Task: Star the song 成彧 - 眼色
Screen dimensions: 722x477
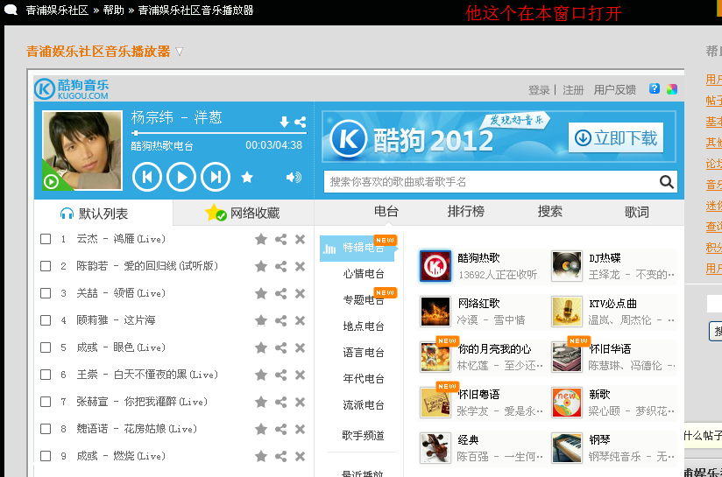Action: pos(261,347)
